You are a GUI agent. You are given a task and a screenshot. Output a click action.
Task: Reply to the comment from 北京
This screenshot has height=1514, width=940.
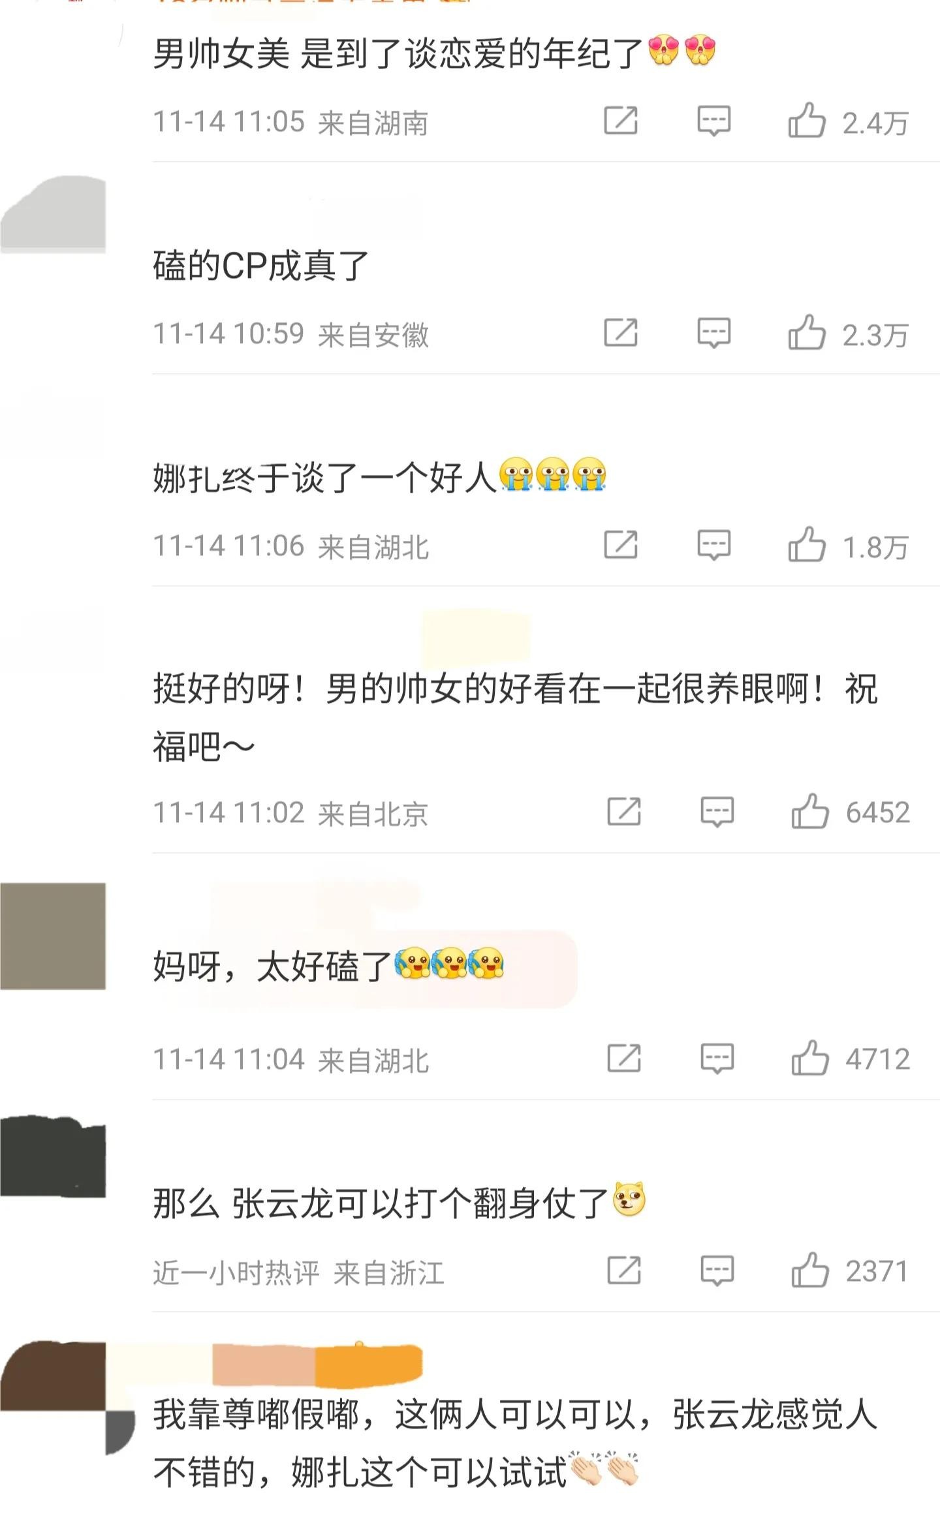(x=717, y=812)
